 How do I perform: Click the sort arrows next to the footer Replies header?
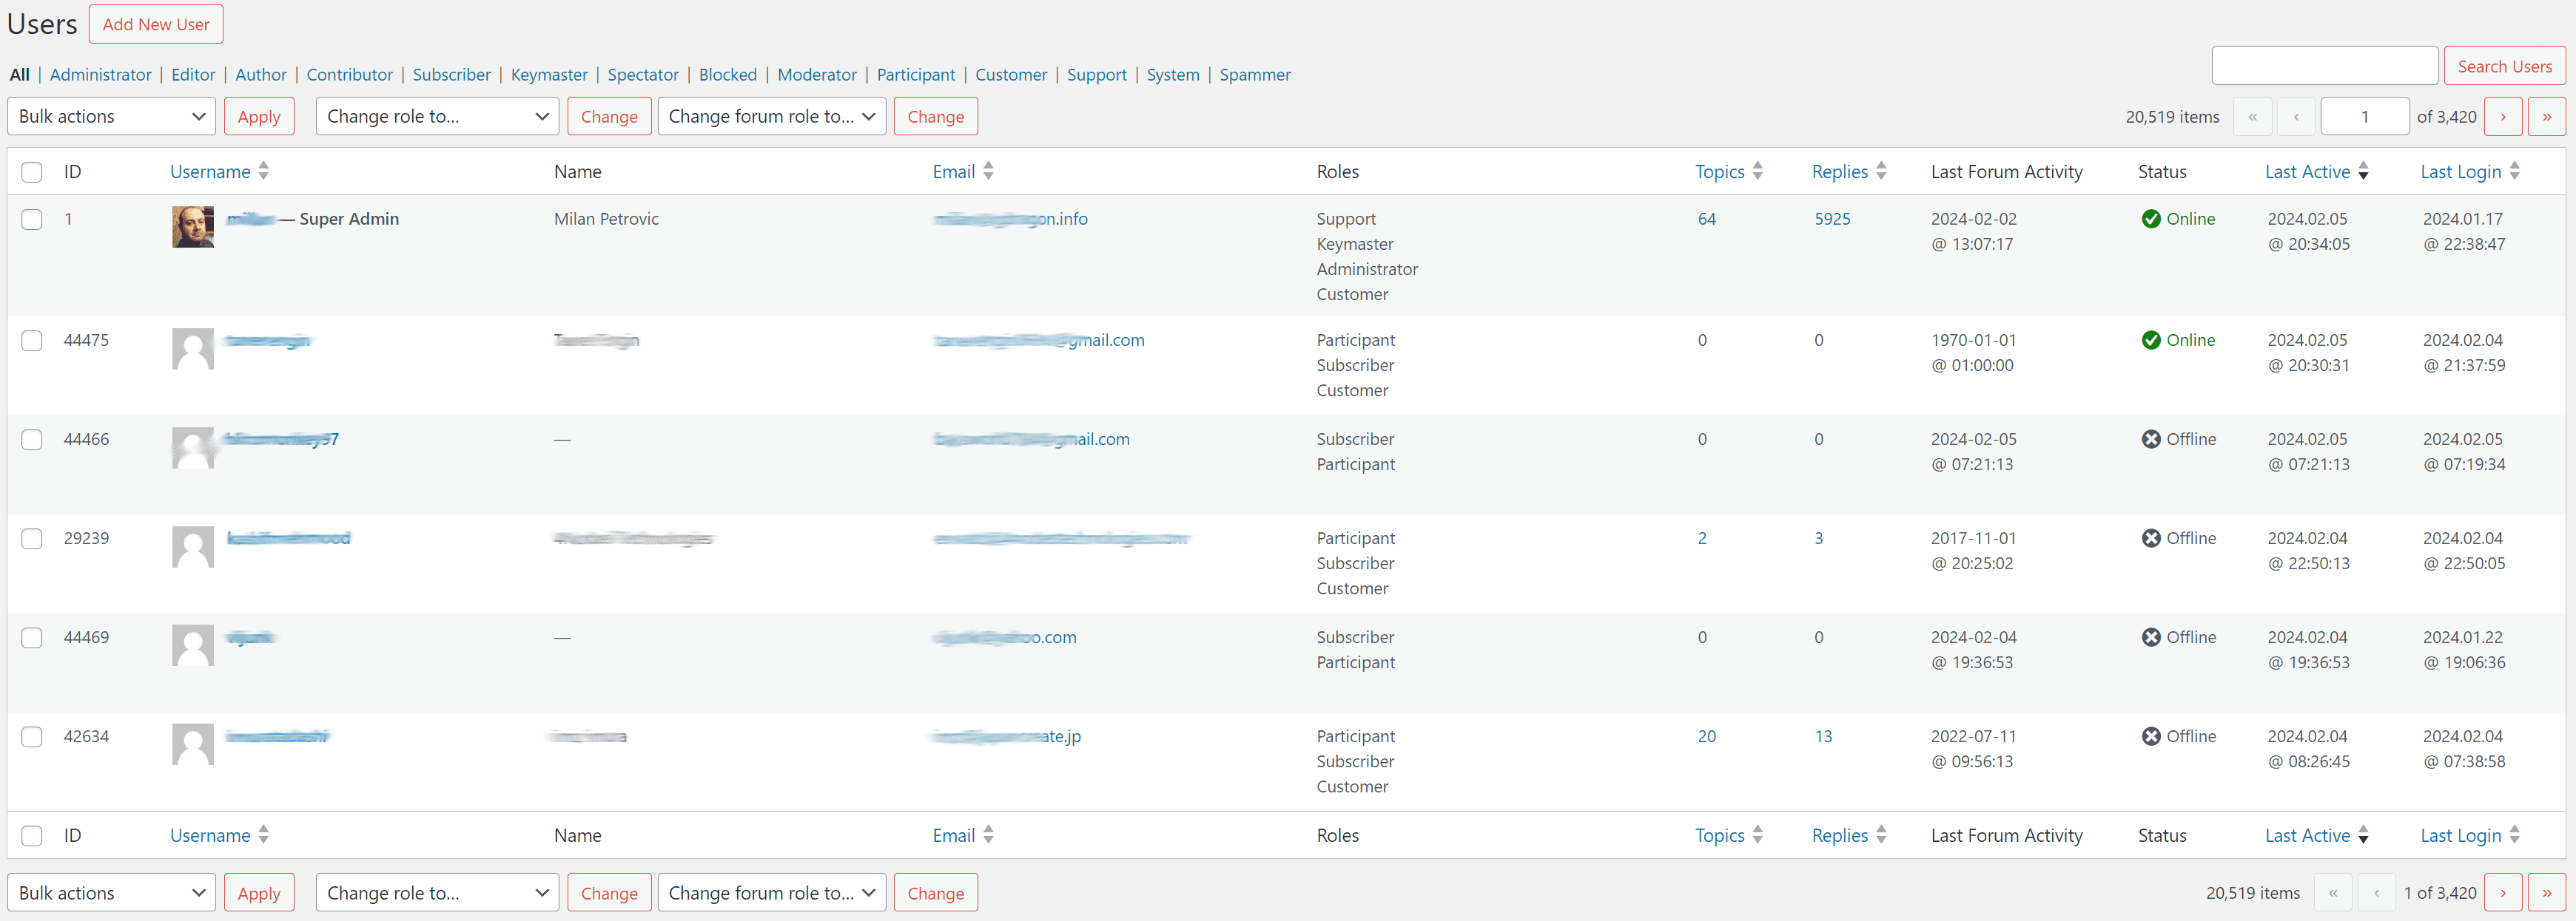tap(1881, 834)
